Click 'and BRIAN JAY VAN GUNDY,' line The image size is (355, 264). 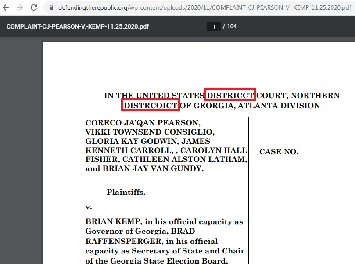tap(144, 168)
